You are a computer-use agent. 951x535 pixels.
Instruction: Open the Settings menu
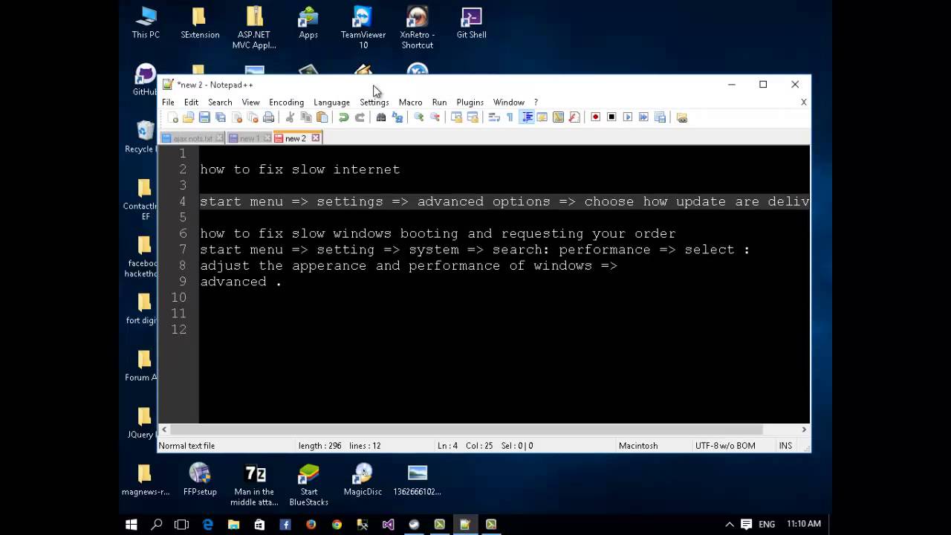click(374, 103)
